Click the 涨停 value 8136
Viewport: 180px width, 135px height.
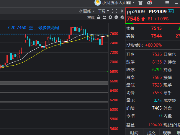pos(157,62)
